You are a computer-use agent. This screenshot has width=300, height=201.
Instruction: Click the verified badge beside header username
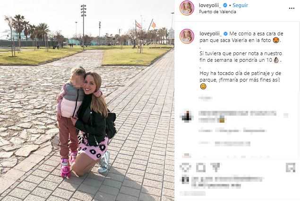225,5
